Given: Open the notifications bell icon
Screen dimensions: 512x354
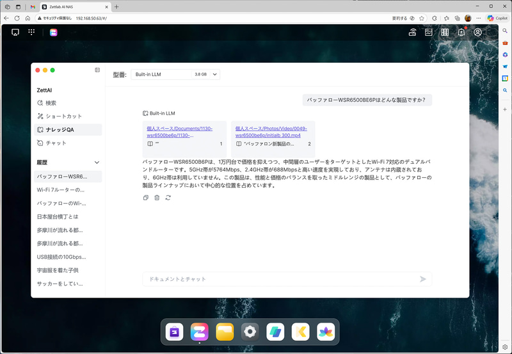Looking at the screenshot, I should (x=461, y=32).
